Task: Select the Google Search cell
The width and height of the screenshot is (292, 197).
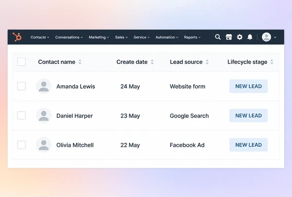Action: [x=189, y=116]
